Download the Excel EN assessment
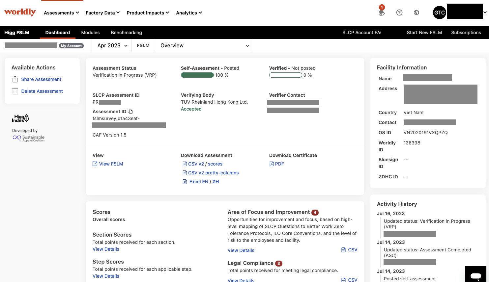 tap(199, 182)
